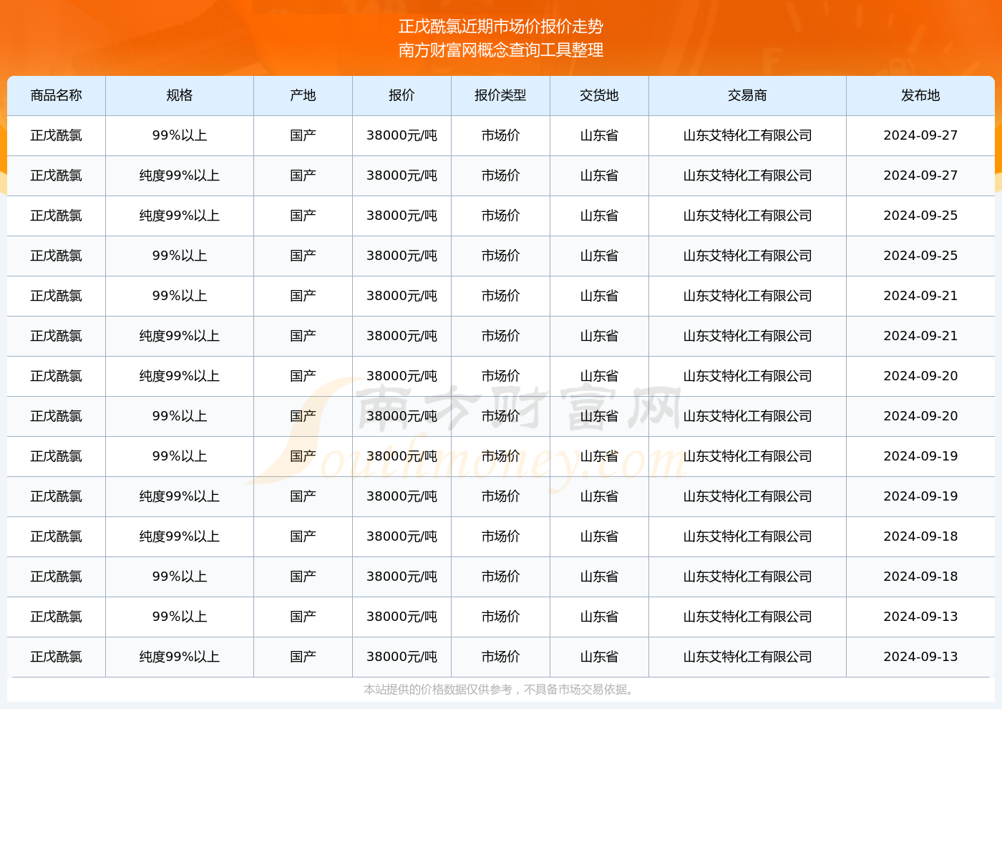This screenshot has width=1002, height=863.
Task: Select date 2024-09-19 in the 纯度99%以上 row
Action: (921, 496)
